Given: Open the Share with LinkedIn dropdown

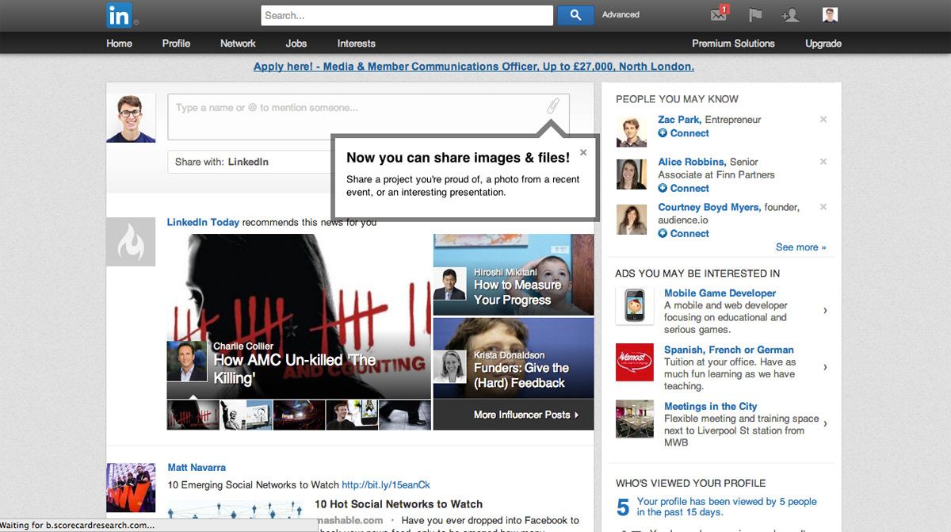Looking at the screenshot, I should click(250, 162).
